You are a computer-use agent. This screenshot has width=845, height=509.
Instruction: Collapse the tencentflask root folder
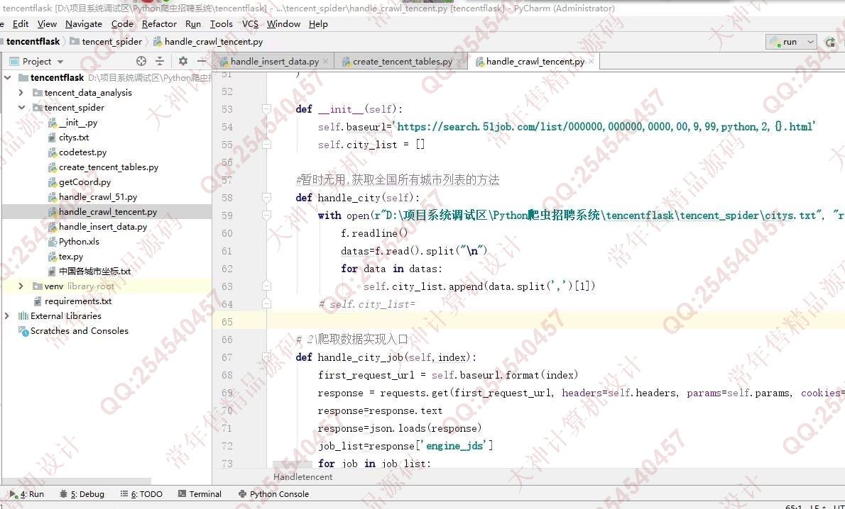point(8,78)
